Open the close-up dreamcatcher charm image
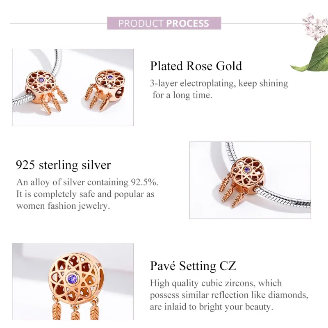This screenshot has height=328, width=328. click(x=73, y=281)
